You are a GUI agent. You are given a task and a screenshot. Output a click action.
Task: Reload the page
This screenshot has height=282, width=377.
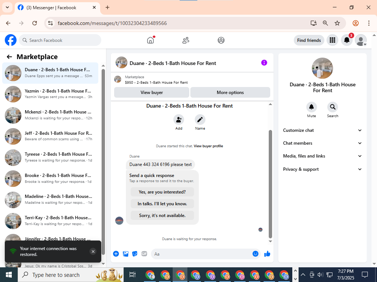pos(35,23)
